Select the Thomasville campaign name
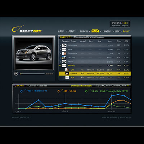 [73, 53]
